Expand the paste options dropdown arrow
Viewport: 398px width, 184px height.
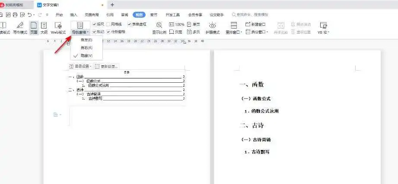[x=60, y=115]
